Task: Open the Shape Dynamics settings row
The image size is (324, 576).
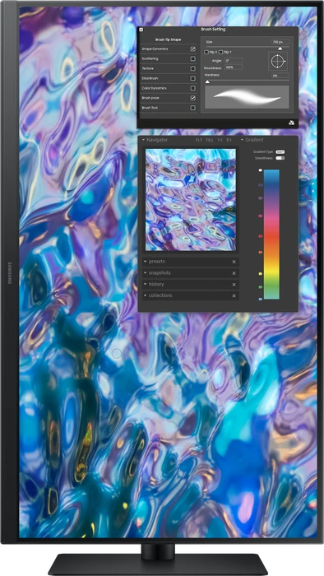Action: coord(169,49)
